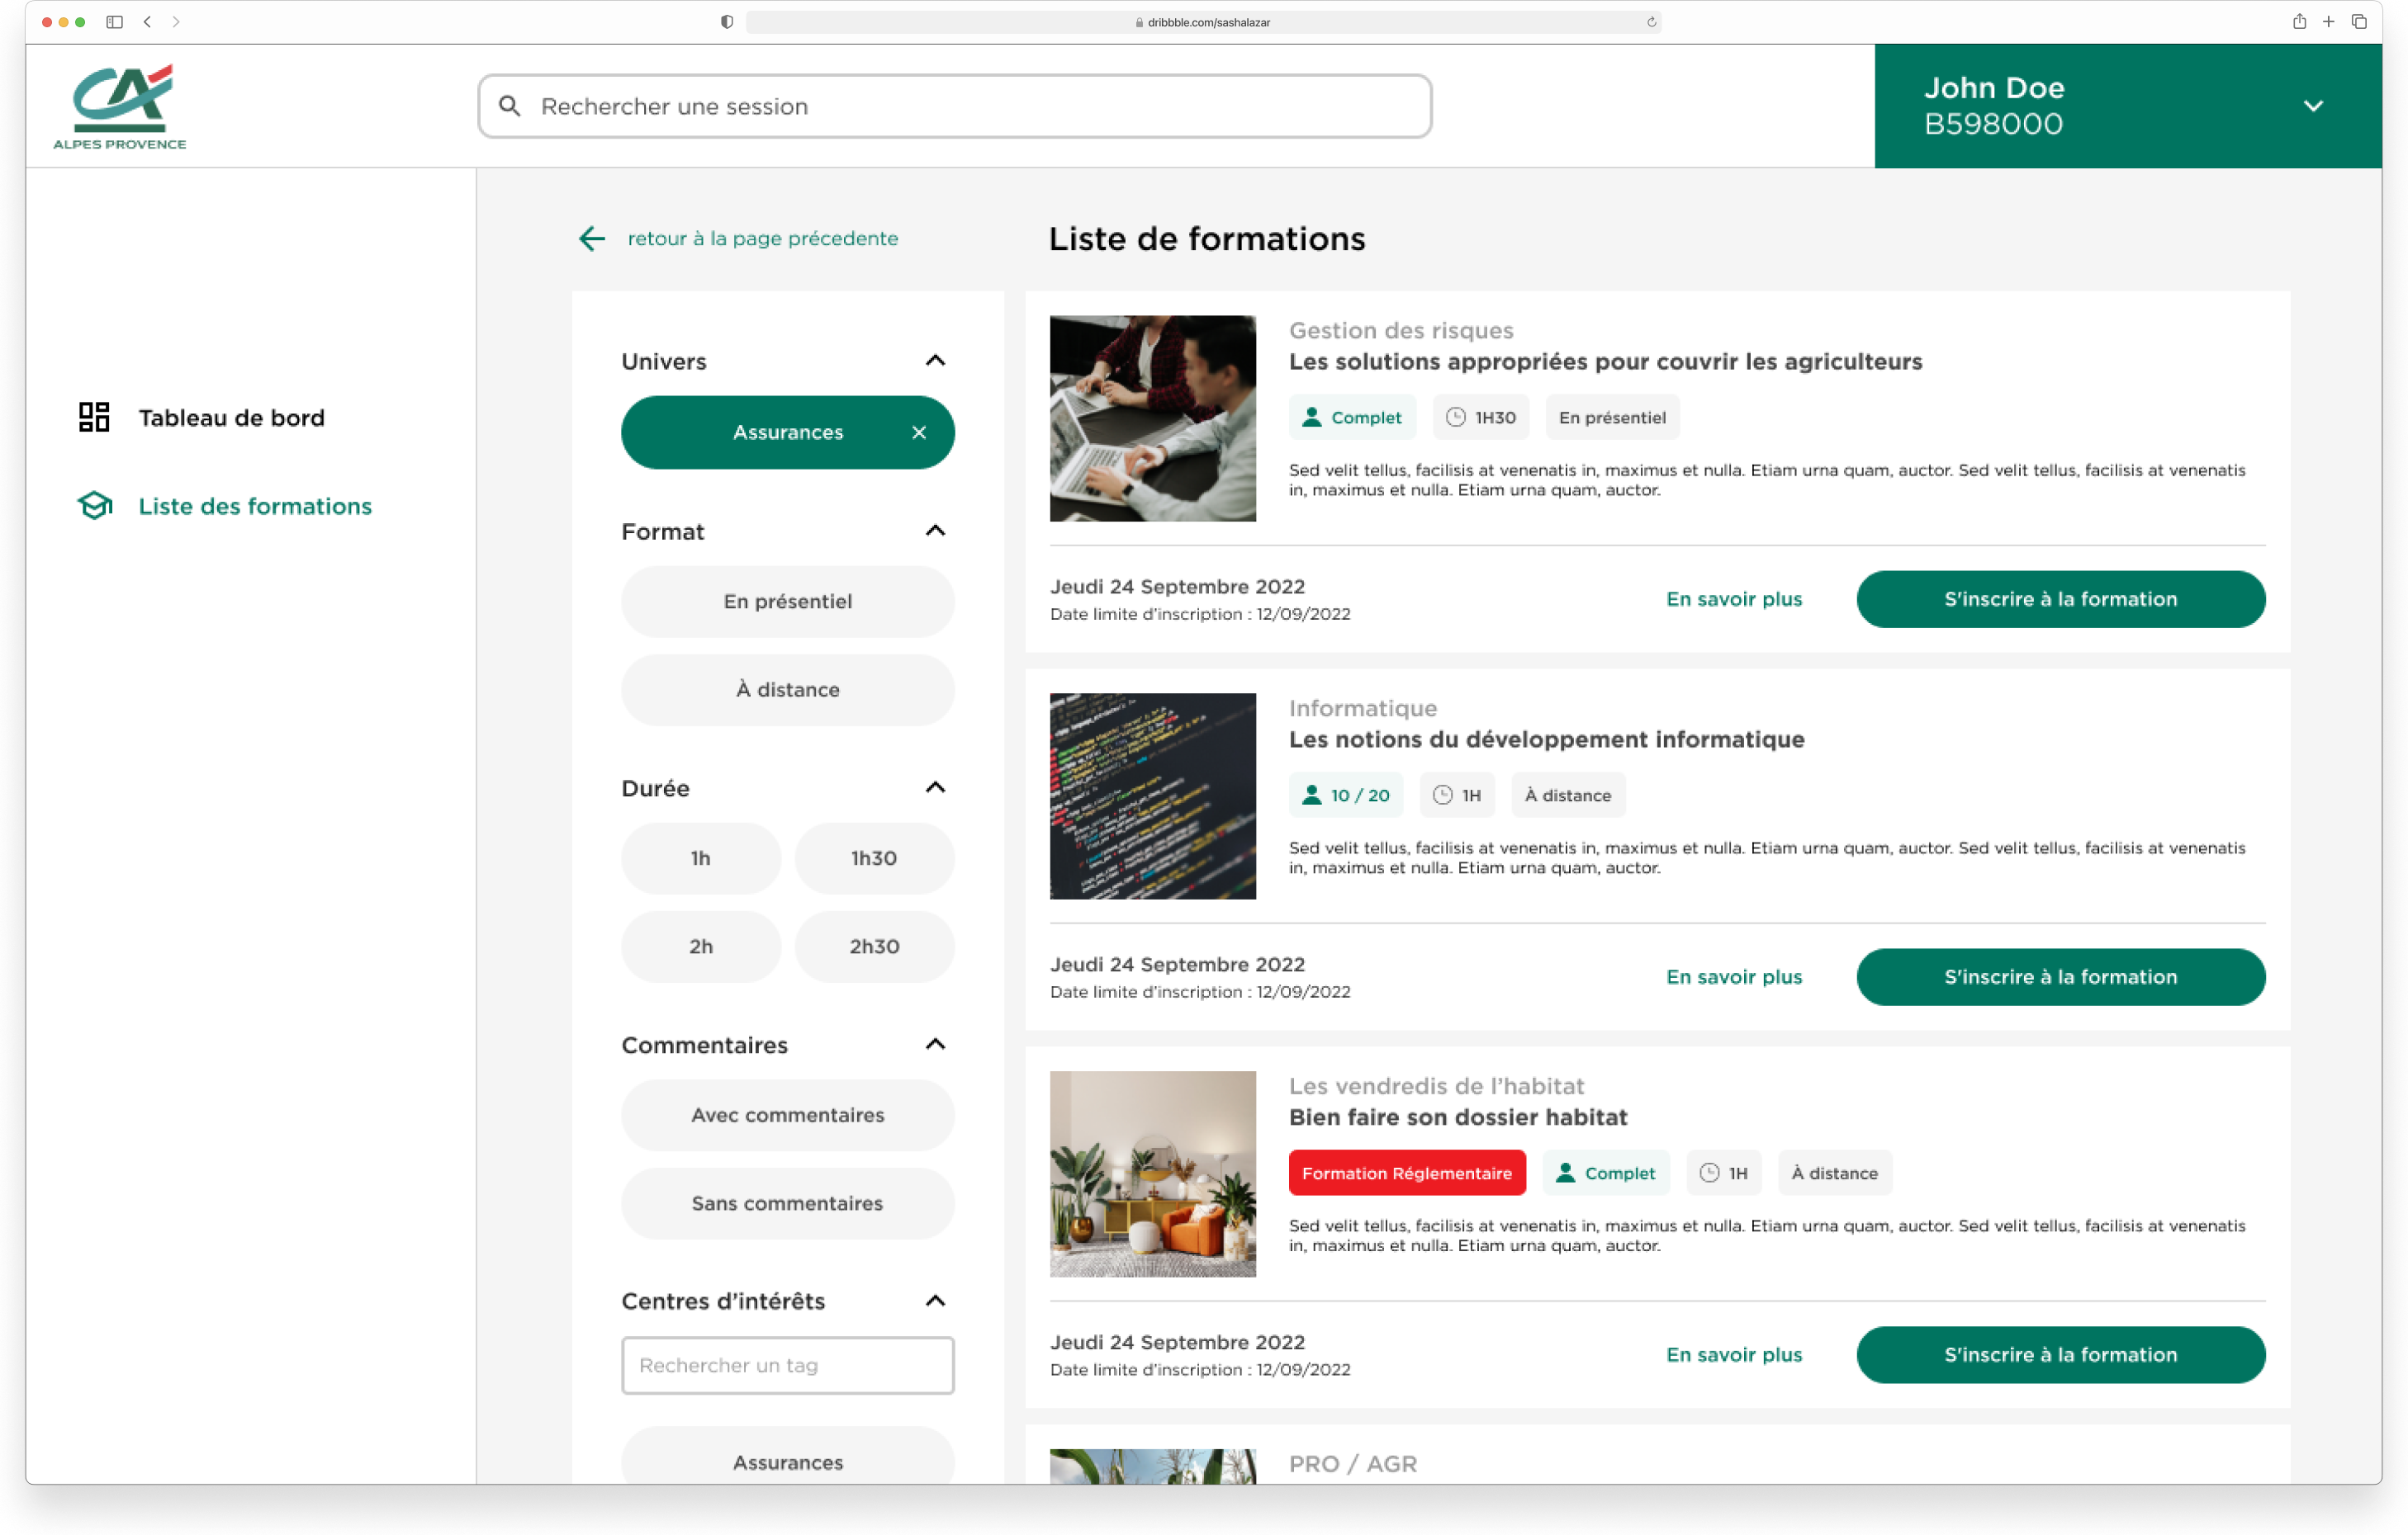Remove the Assurances filter with X

919,432
